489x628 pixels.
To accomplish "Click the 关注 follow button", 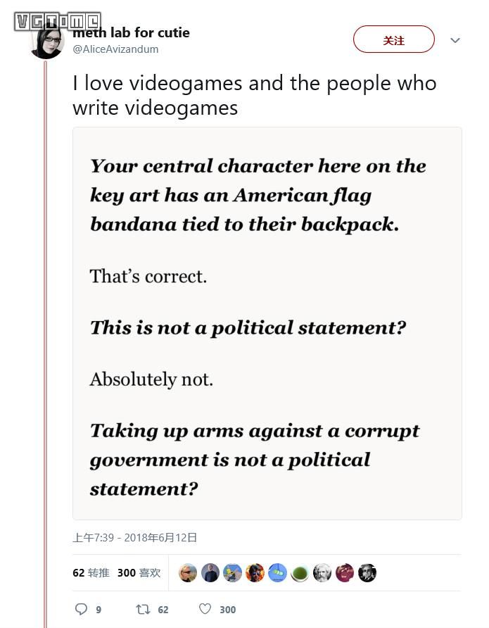I will (x=394, y=39).
